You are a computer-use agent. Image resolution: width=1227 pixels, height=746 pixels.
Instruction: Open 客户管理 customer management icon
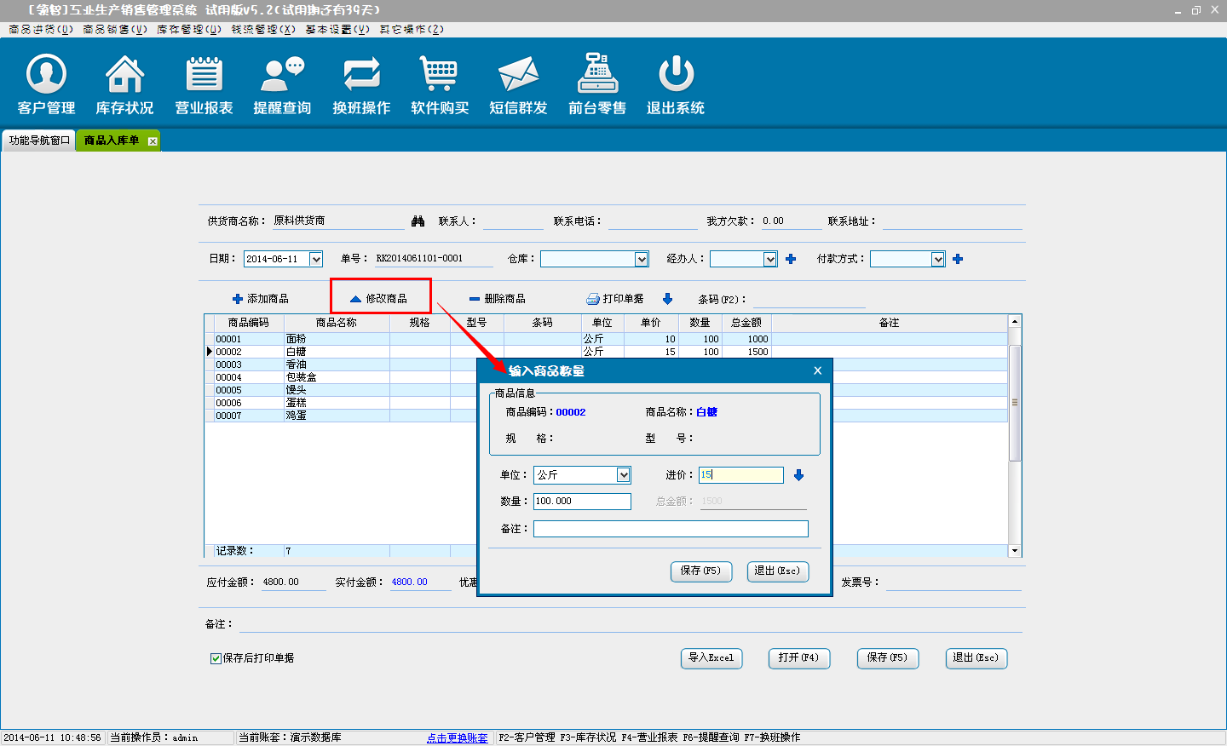pyautogui.click(x=46, y=75)
